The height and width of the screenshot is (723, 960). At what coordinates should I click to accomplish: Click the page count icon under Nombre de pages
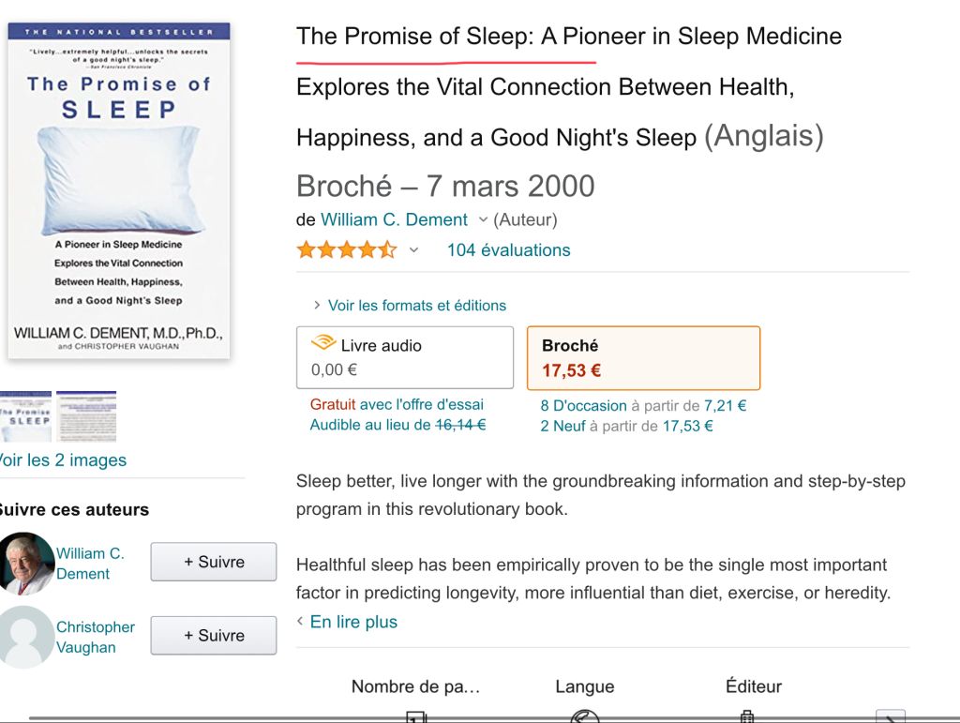point(416,717)
